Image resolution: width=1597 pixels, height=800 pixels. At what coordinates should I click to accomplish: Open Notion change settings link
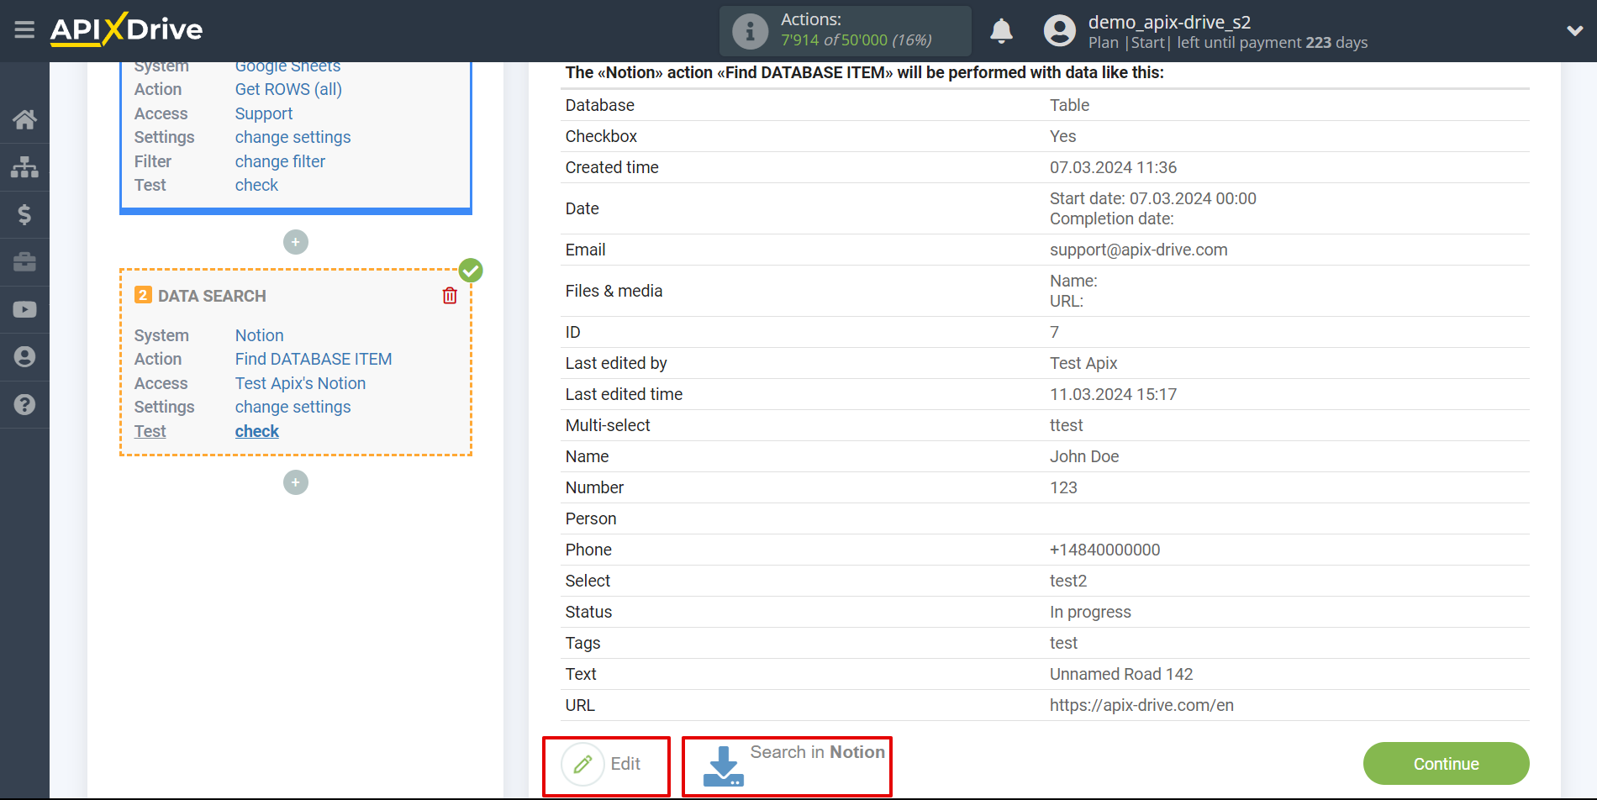pyautogui.click(x=293, y=407)
